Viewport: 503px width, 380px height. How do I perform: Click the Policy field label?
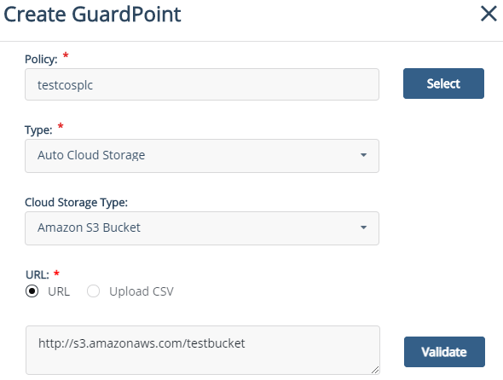[x=41, y=60]
